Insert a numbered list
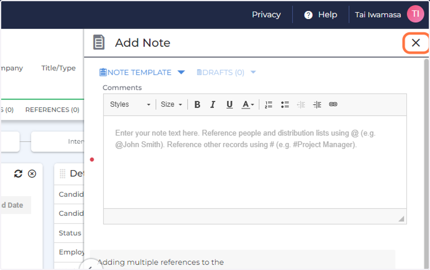The height and width of the screenshot is (270, 430). pyautogui.click(x=269, y=105)
